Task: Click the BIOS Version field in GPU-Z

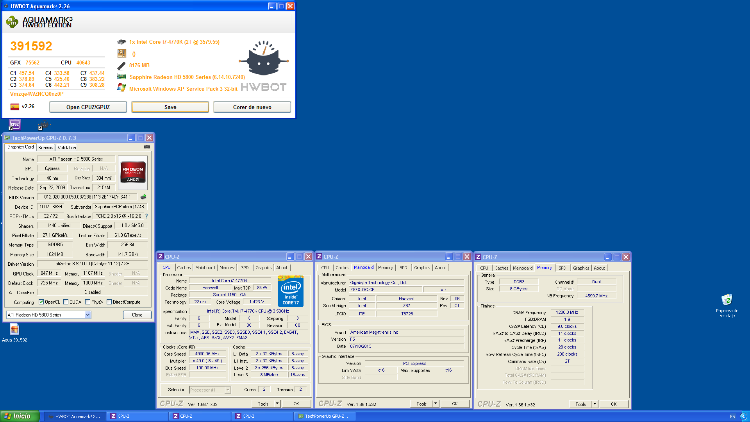Action: point(87,197)
